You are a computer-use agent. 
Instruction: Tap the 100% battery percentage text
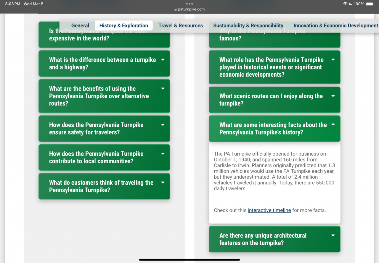point(359,4)
